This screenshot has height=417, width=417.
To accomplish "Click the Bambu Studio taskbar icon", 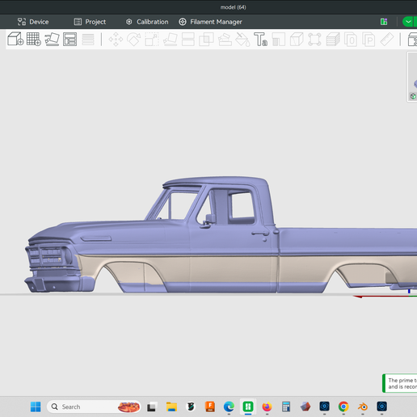I will pyautogui.click(x=248, y=406).
